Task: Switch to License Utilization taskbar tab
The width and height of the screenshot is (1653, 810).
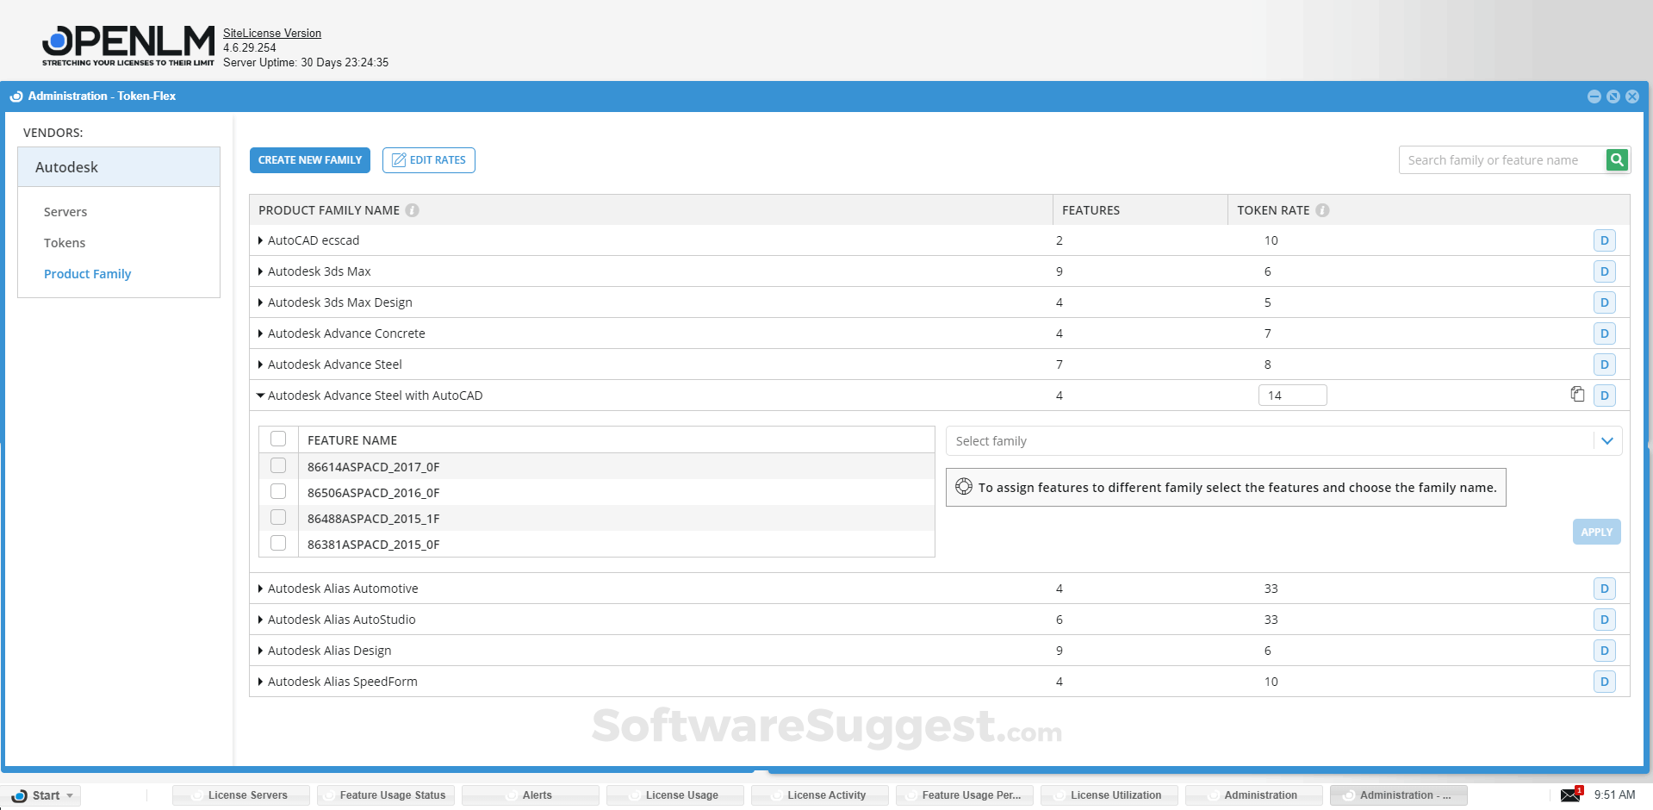Action: pyautogui.click(x=1109, y=795)
